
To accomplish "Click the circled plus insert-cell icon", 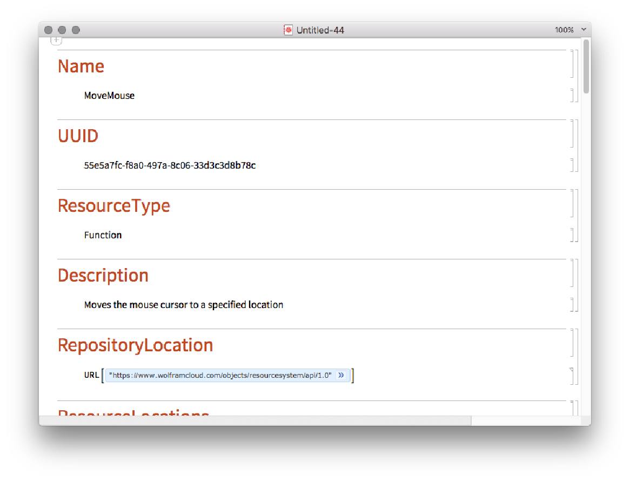I will [56, 39].
